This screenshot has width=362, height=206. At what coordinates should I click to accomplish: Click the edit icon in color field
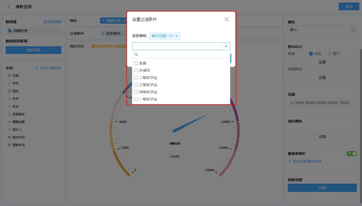point(352,30)
